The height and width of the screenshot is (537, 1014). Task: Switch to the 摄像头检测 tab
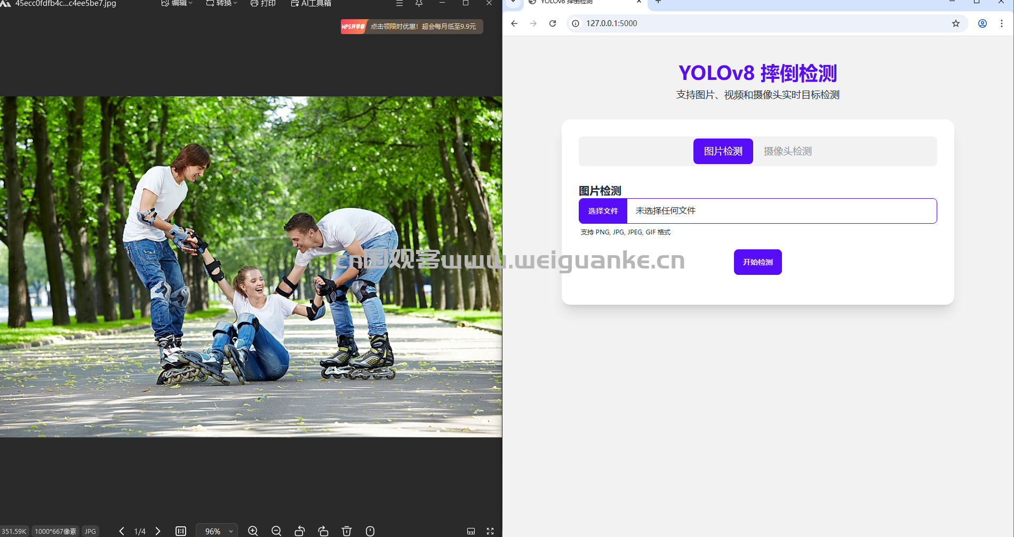click(x=787, y=151)
